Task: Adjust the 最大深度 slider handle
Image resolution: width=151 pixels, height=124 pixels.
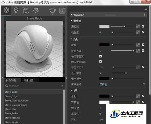Action: (x=126, y=73)
